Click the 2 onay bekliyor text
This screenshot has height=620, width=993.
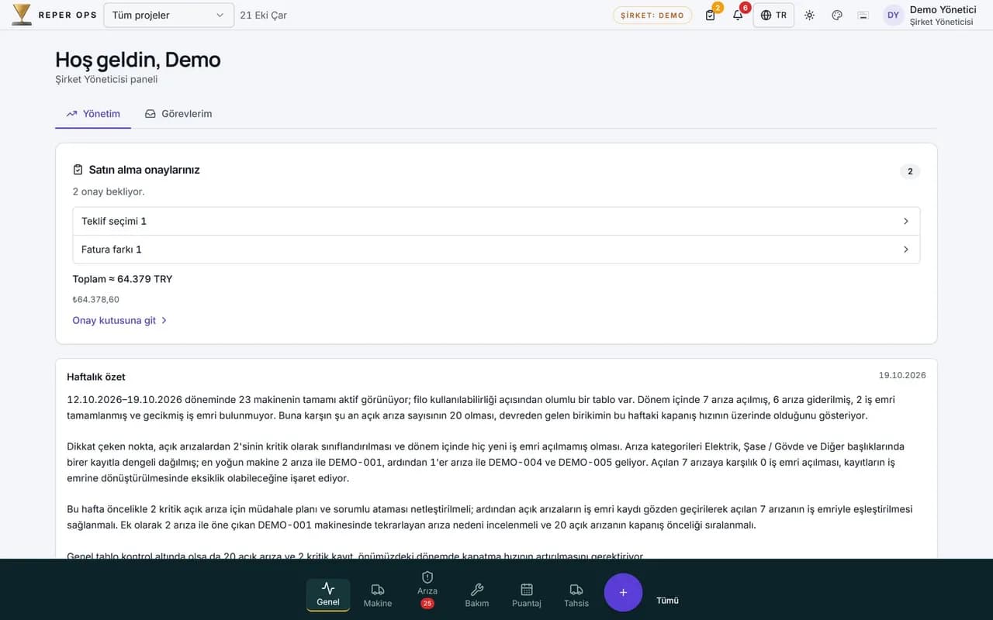pyautogui.click(x=109, y=191)
